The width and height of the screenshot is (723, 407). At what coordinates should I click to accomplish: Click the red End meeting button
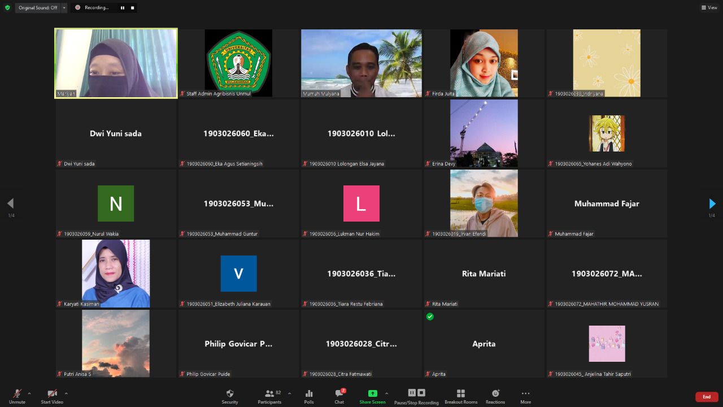(707, 397)
